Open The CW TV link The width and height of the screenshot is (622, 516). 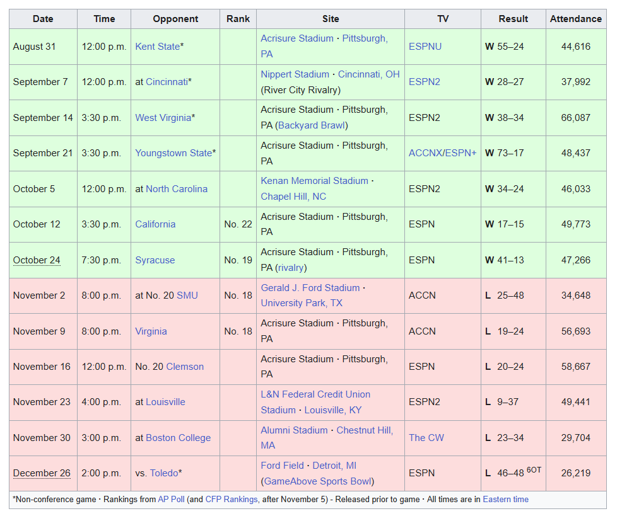click(x=426, y=437)
